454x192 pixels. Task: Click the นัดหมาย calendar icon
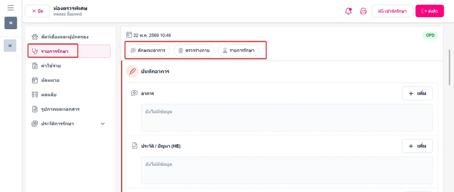click(35, 80)
